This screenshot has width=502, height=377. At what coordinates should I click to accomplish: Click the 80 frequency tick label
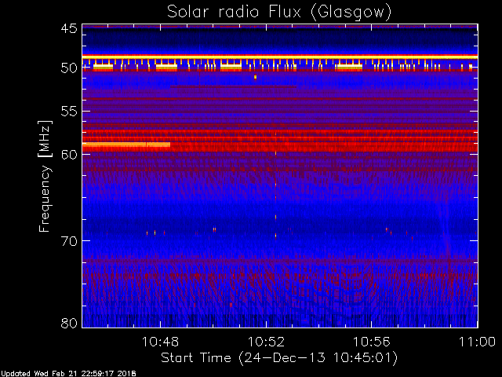coord(69,323)
